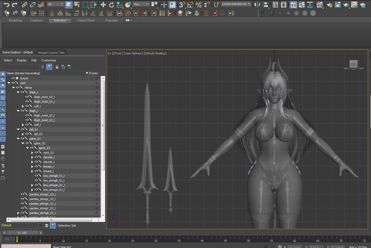Toggle the Angle Snap button
Image resolution: width=371 pixels, height=248 pixels.
(x=190, y=4)
